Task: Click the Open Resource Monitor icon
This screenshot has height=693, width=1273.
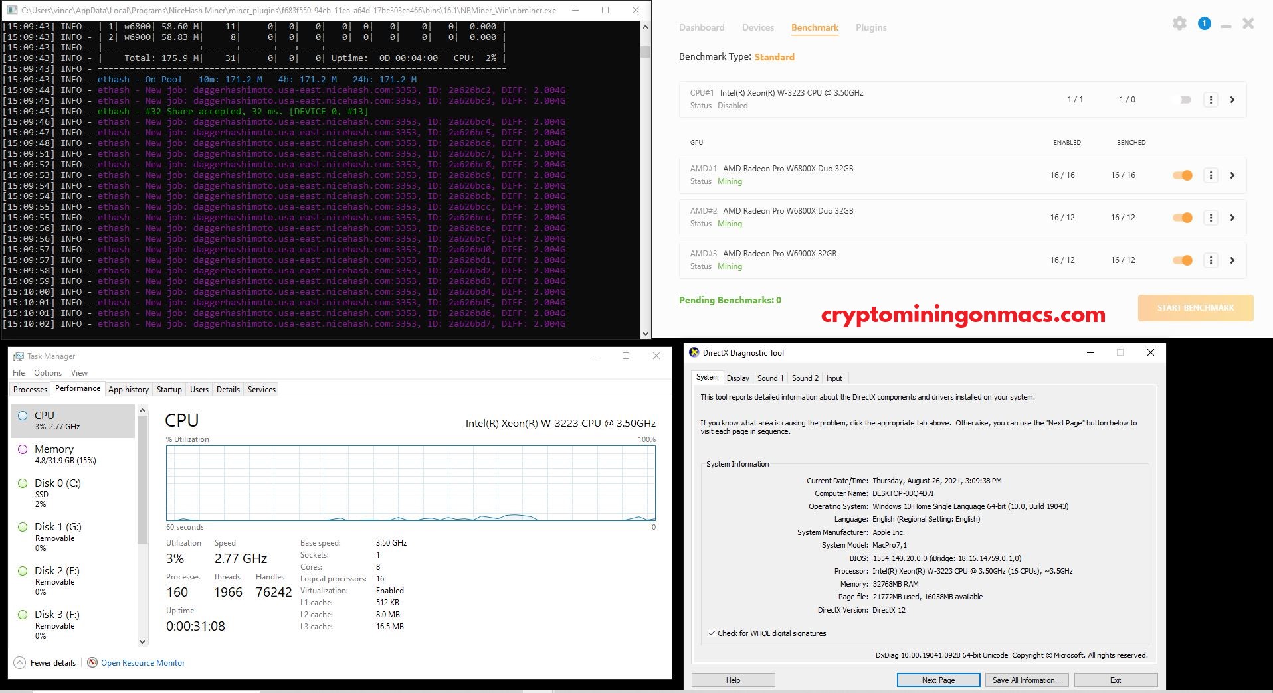Action: (x=92, y=662)
